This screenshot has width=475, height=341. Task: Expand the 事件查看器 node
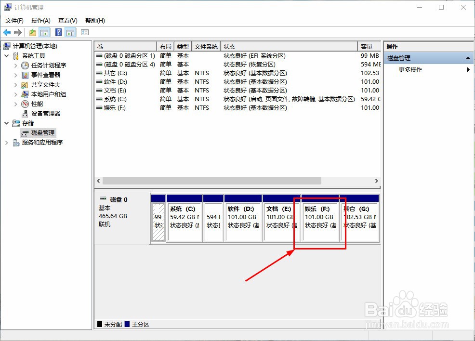coord(16,75)
